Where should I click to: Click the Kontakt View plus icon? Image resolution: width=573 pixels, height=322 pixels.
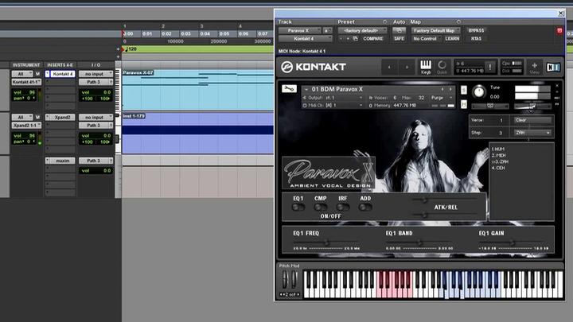[534, 67]
